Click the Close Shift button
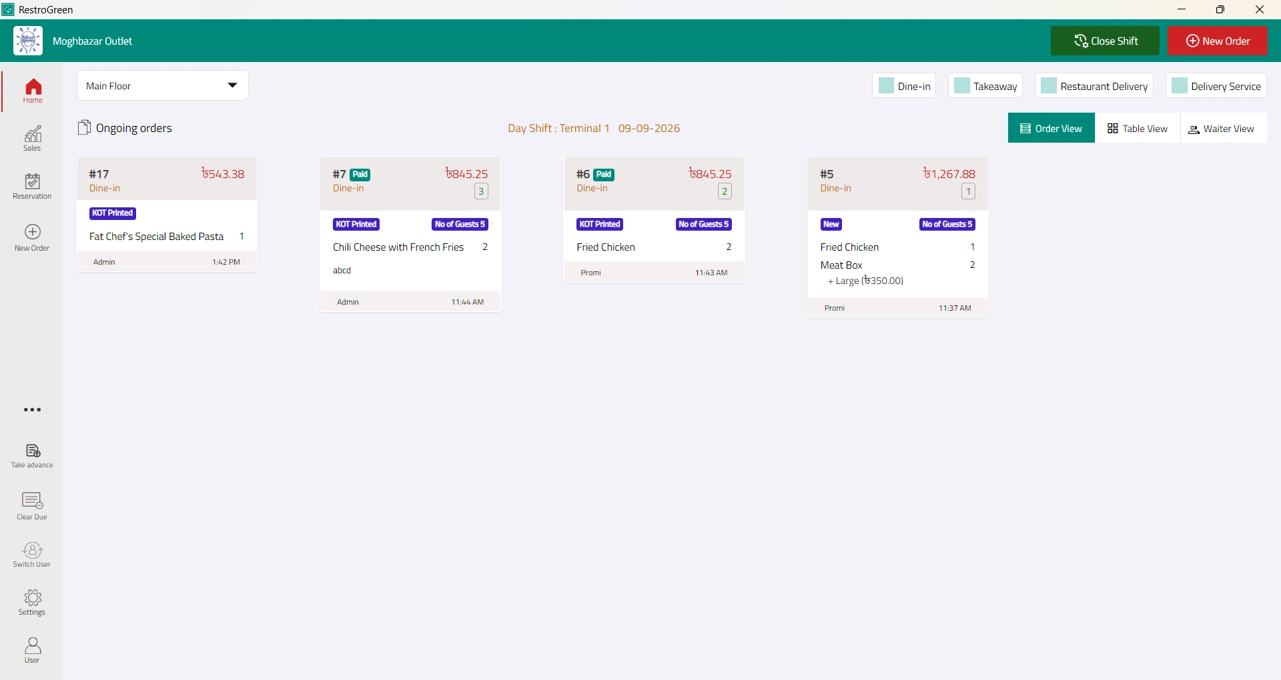The height and width of the screenshot is (680, 1281). coord(1105,41)
